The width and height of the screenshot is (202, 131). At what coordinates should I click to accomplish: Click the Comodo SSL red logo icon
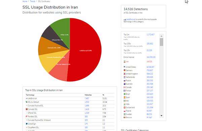pyautogui.click(x=27, y=109)
